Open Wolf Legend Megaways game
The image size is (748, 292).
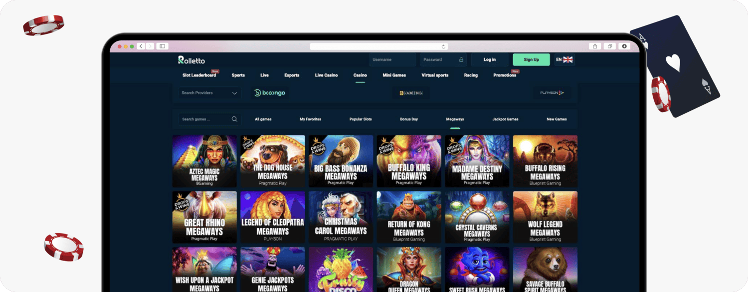[545, 217]
